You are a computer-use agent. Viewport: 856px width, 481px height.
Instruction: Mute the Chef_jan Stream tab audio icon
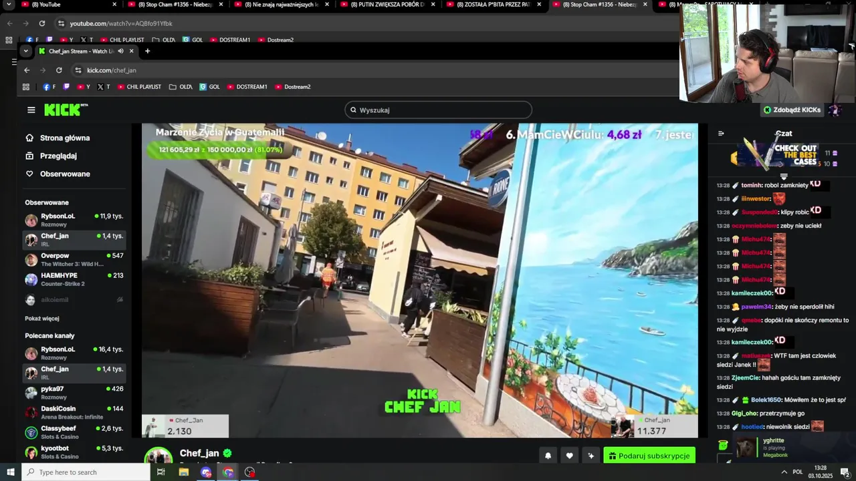pyautogui.click(x=120, y=51)
